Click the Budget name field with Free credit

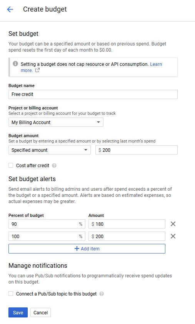click(93, 94)
